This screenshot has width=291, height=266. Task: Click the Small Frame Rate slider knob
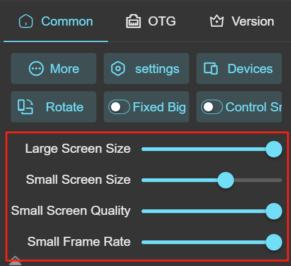[274, 242]
